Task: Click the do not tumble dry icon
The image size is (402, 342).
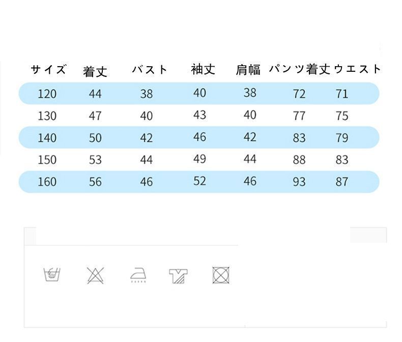Action: [x=220, y=275]
